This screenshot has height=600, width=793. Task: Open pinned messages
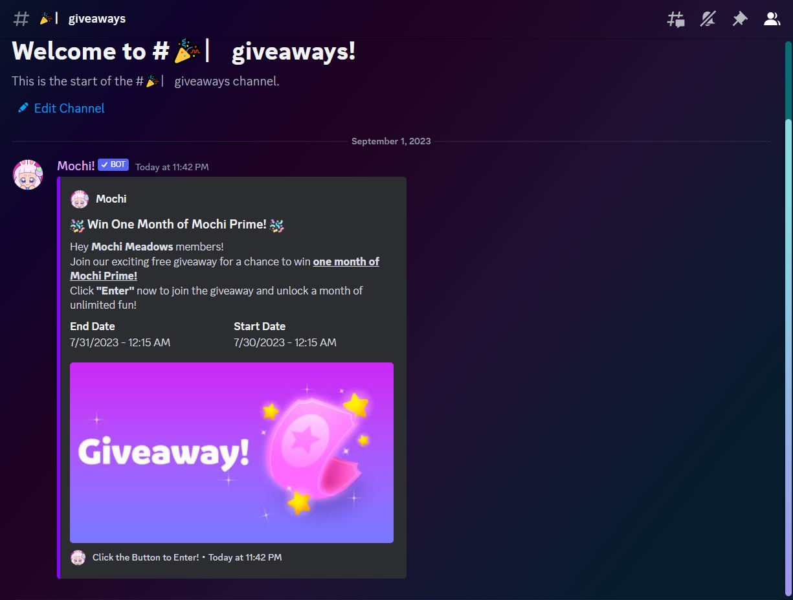point(739,19)
